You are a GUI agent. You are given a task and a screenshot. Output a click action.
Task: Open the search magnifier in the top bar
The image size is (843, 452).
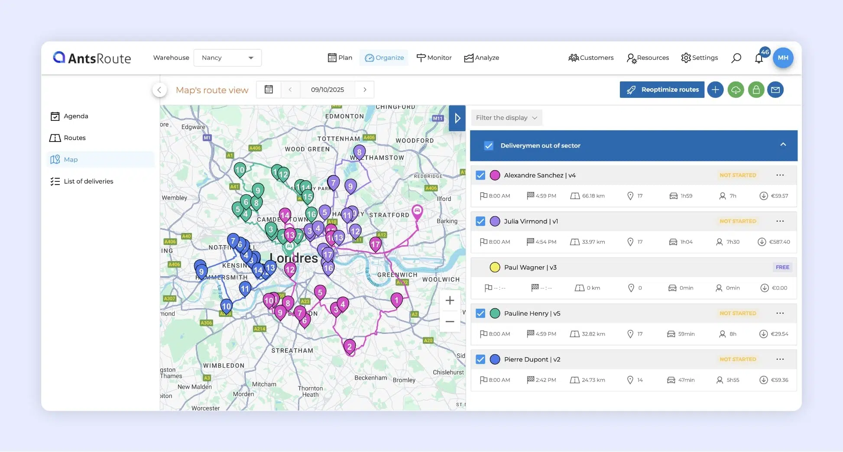pyautogui.click(x=736, y=58)
